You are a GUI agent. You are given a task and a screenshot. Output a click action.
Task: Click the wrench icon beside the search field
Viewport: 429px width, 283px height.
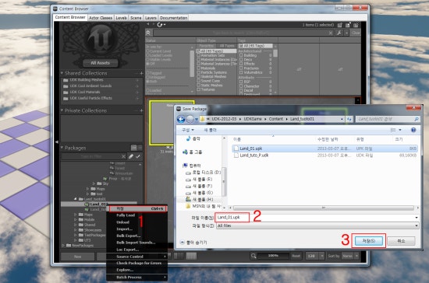[x=339, y=33]
